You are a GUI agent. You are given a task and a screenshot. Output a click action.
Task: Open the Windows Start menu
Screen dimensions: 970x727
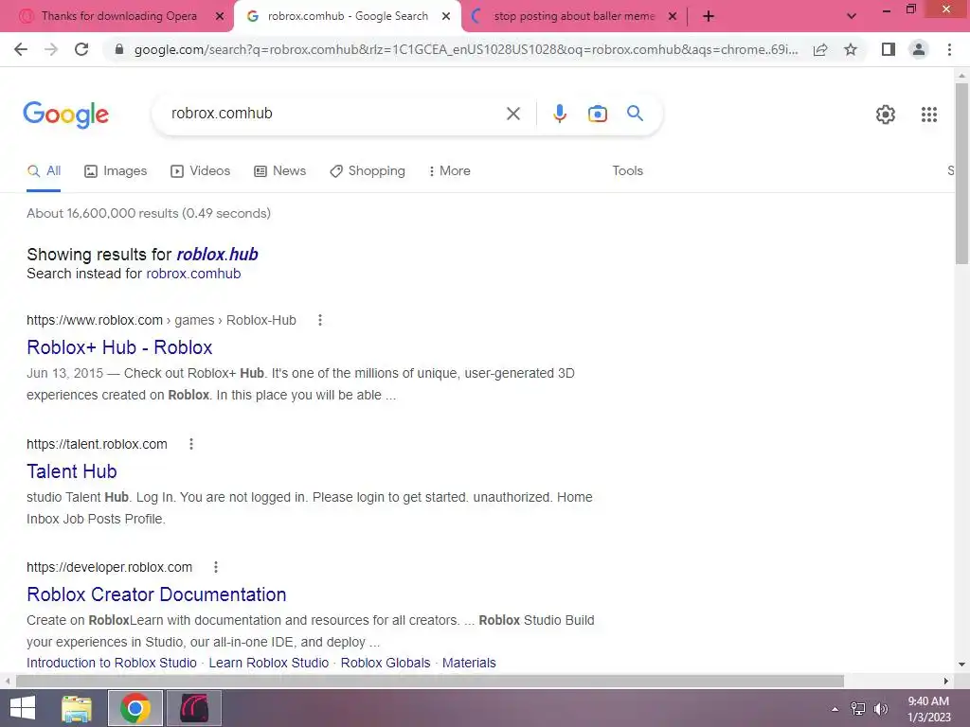pos(23,708)
